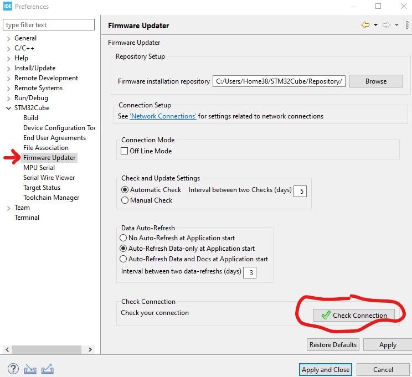Open the forward history dropdown arrow

[396, 25]
